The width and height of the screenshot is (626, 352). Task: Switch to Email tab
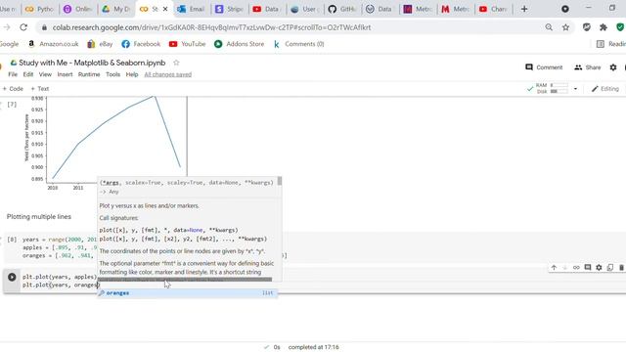click(x=192, y=9)
